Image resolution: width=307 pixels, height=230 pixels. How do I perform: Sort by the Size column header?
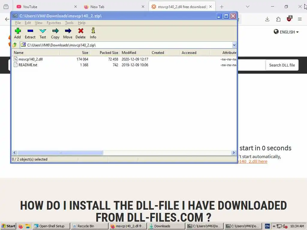[x=75, y=53]
